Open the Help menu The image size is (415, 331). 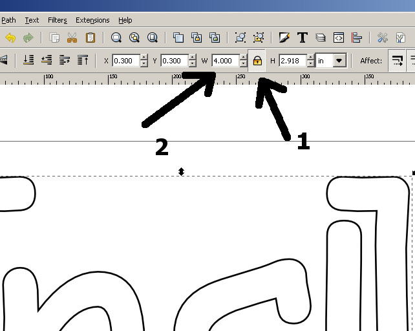pyautogui.click(x=125, y=20)
